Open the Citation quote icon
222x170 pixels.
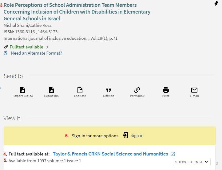pyautogui.click(x=109, y=90)
